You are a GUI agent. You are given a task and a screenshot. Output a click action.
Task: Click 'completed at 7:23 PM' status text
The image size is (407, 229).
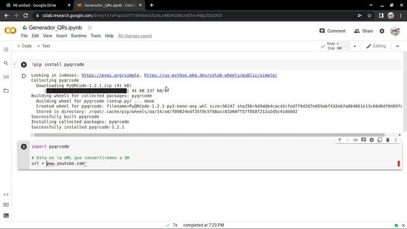tap(203, 225)
